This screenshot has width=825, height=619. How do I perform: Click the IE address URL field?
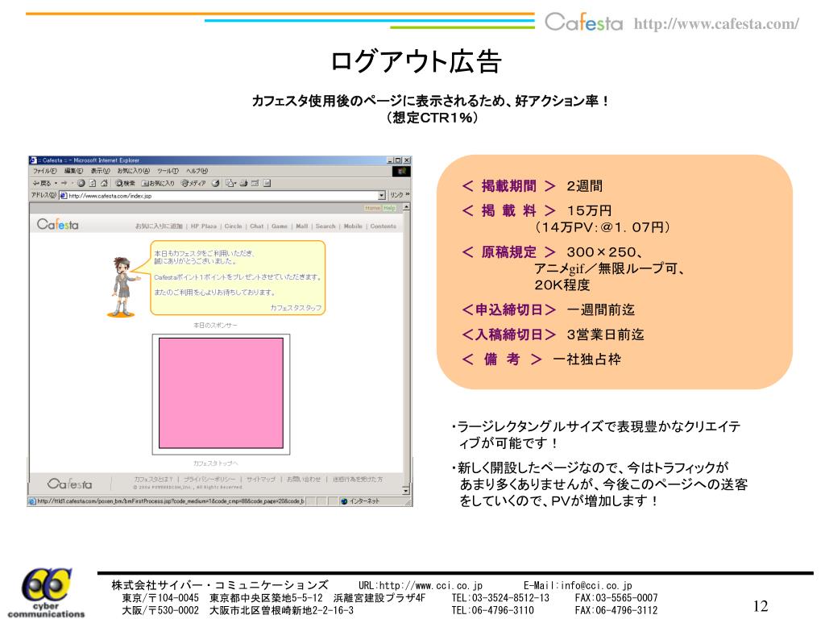222,196
